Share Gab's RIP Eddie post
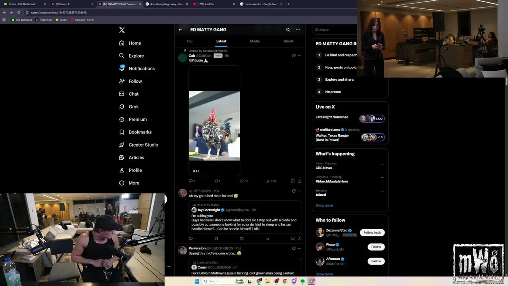Viewport: 508px width, 286px height. [300, 181]
